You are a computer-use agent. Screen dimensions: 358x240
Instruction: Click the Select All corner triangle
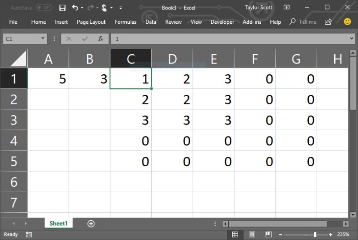[18, 59]
